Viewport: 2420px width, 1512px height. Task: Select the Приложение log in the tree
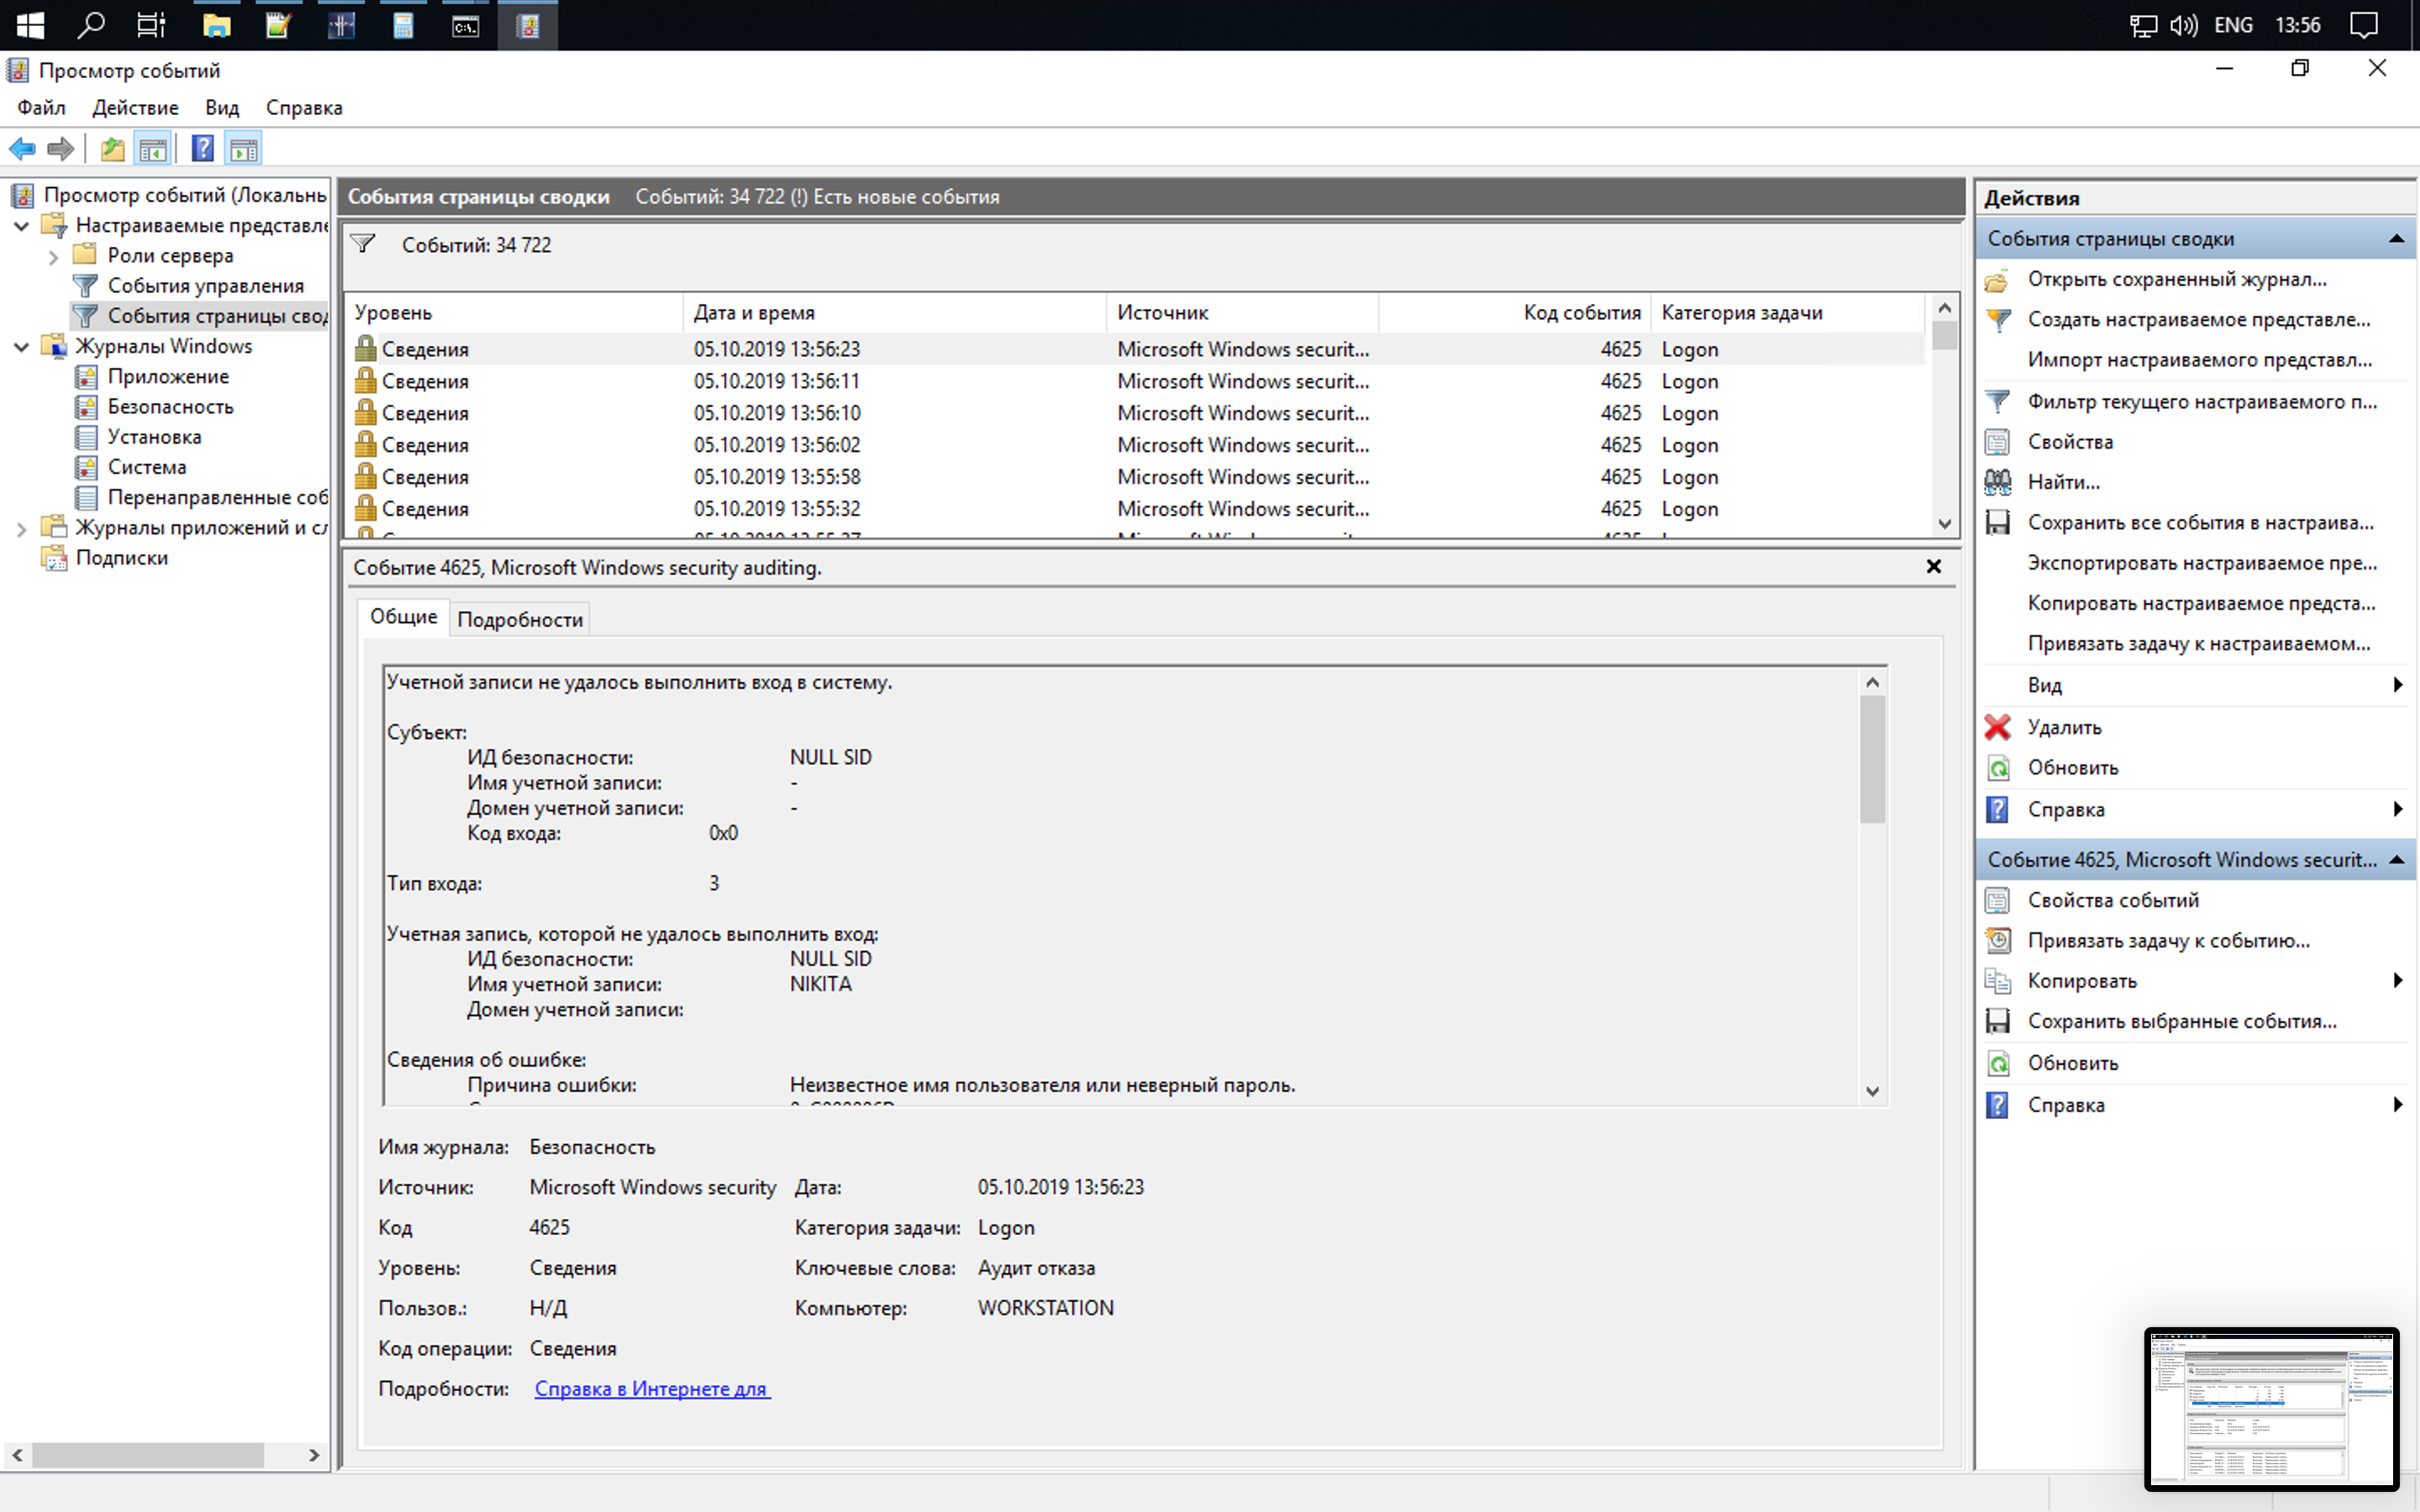tap(168, 377)
